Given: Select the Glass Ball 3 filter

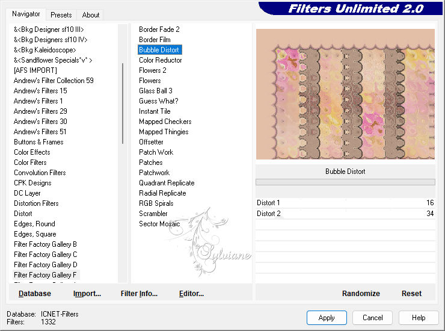Looking at the screenshot, I should coord(156,91).
